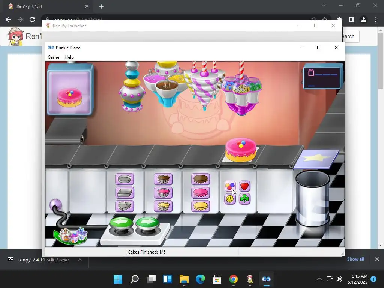This screenshot has height=288, width=384.
Task: Click the metal trash can
Action: coord(312,198)
